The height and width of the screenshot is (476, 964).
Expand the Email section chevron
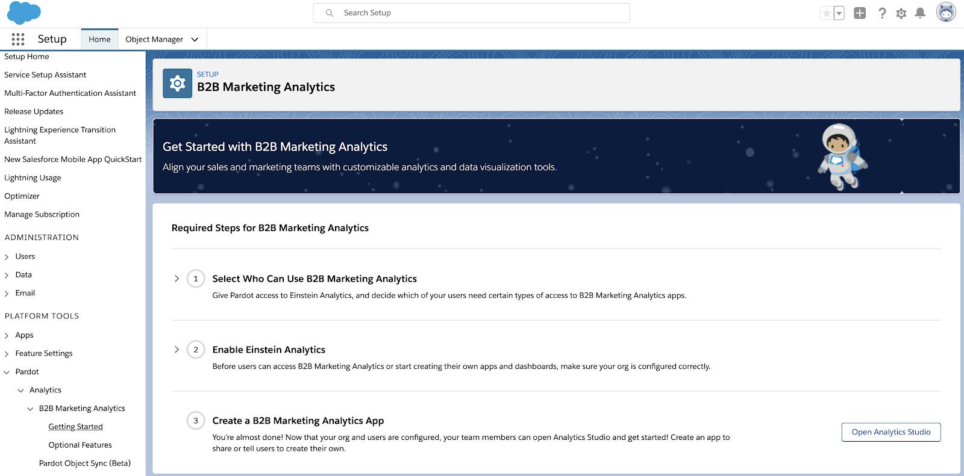coord(7,294)
